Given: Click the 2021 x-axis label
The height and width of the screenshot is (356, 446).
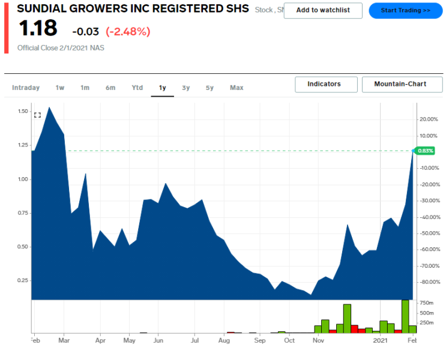Looking at the screenshot, I should [381, 340].
